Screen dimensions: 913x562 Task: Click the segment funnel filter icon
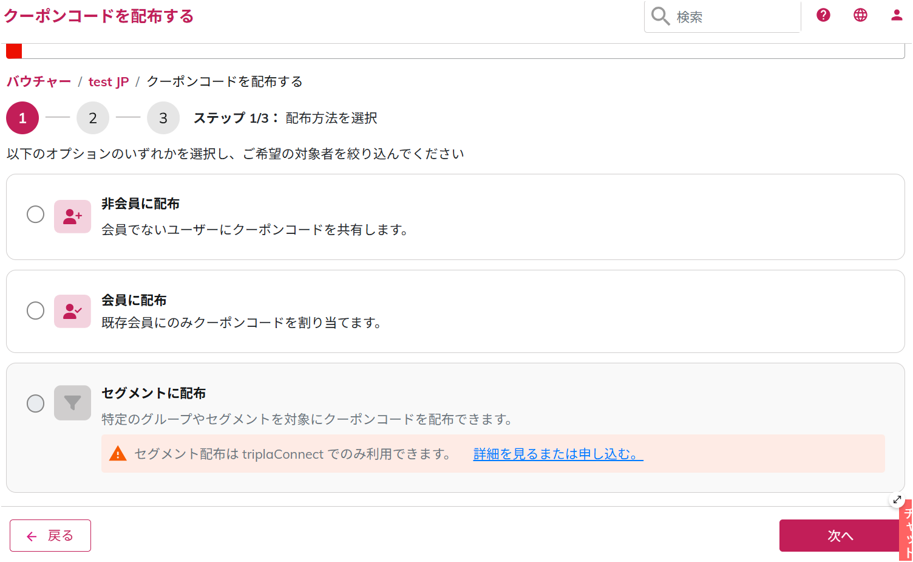coord(72,403)
